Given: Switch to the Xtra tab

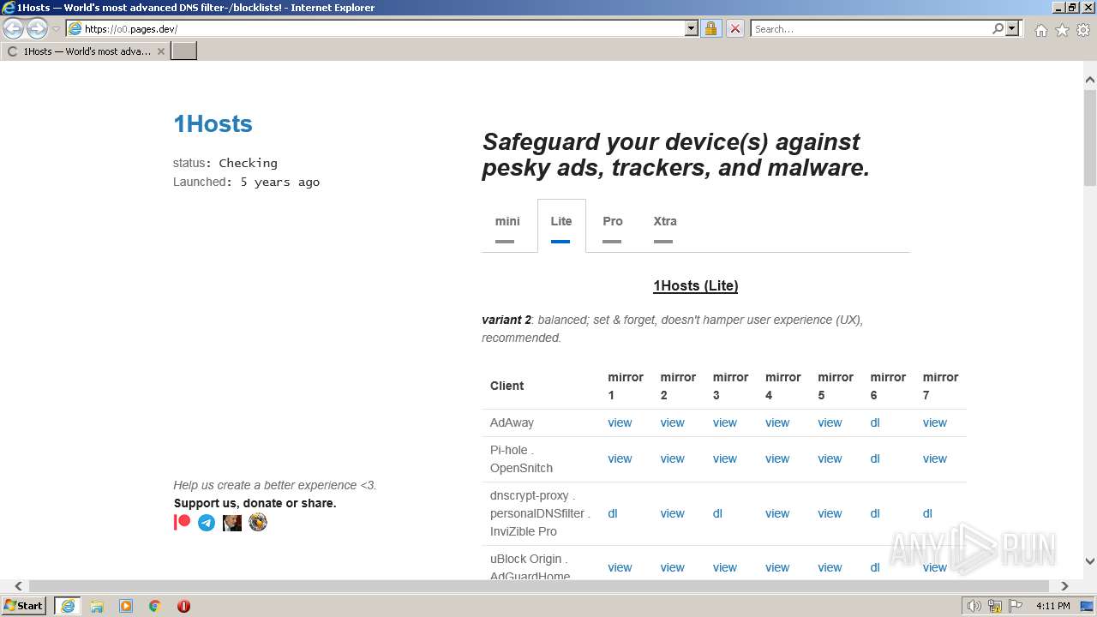Looking at the screenshot, I should [x=664, y=226].
